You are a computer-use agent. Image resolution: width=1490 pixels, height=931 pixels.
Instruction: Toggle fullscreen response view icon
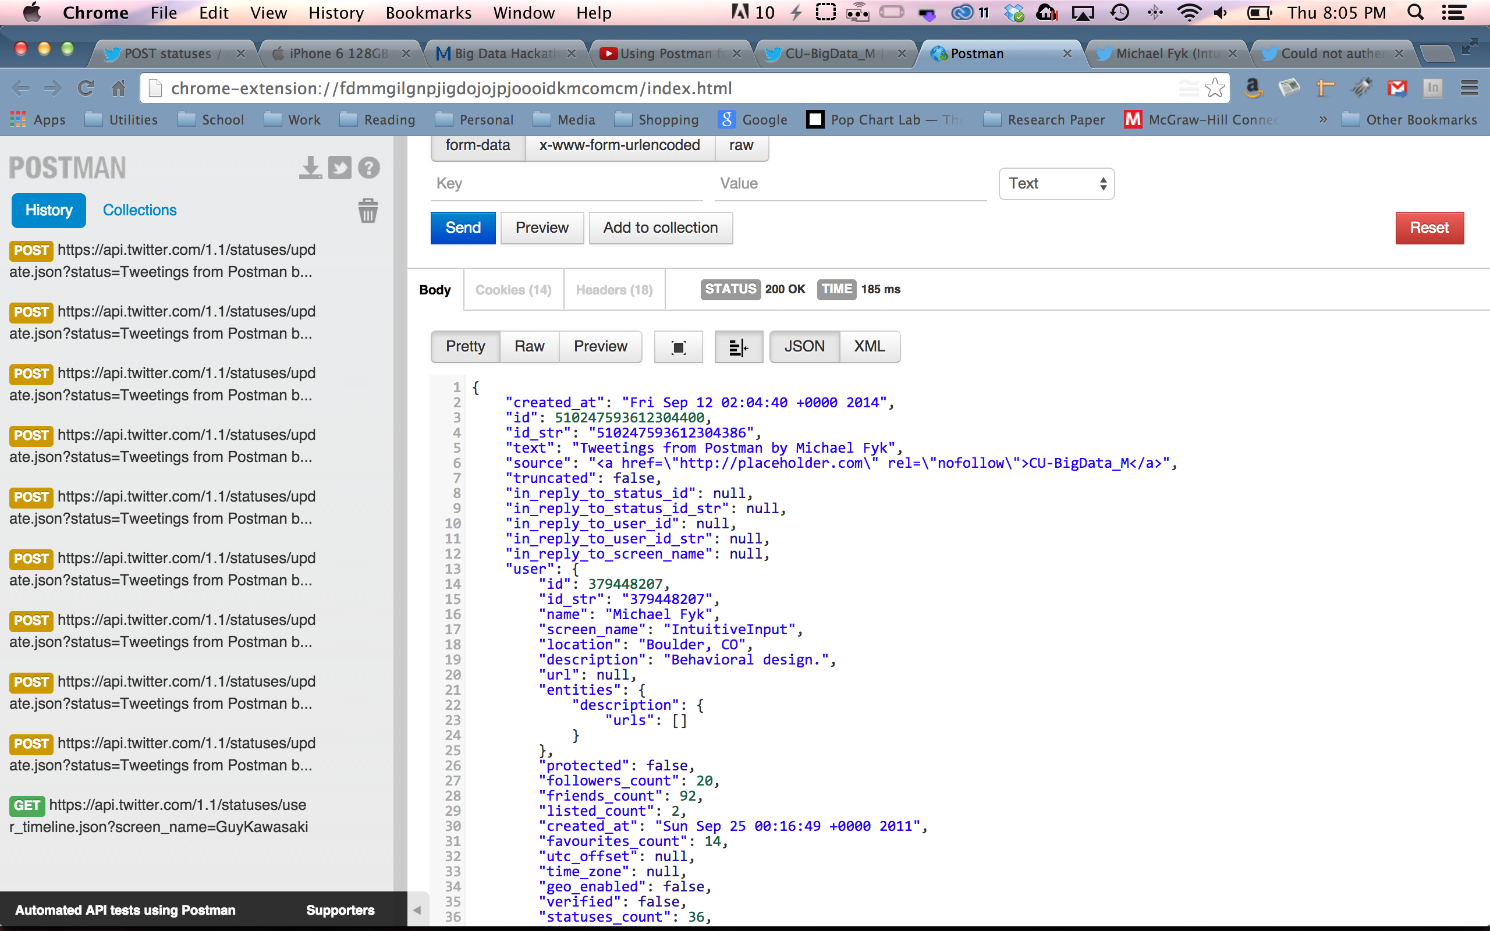click(x=678, y=347)
